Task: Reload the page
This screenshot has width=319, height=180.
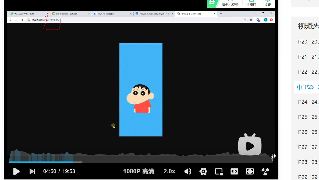Action: tap(22, 20)
